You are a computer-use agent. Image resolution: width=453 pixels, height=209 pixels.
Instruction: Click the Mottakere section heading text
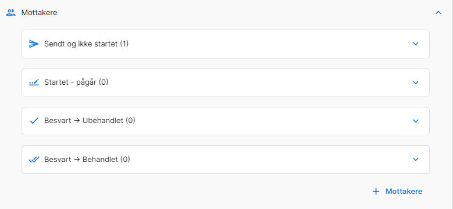40,13
